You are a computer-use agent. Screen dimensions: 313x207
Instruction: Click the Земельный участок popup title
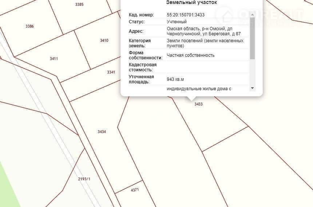point(191,3)
